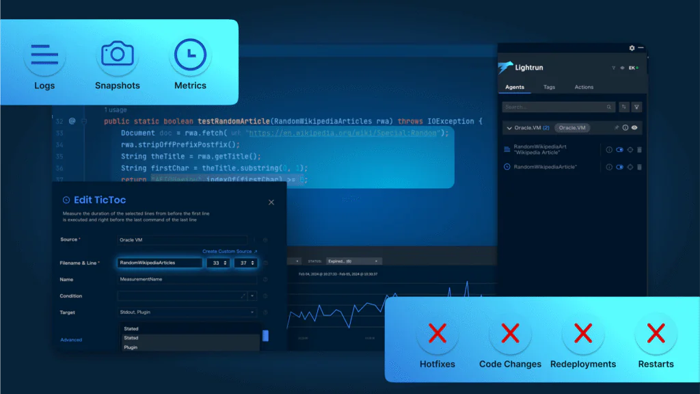
Task: Pin the Oracle.VM agent
Action: [x=616, y=128]
